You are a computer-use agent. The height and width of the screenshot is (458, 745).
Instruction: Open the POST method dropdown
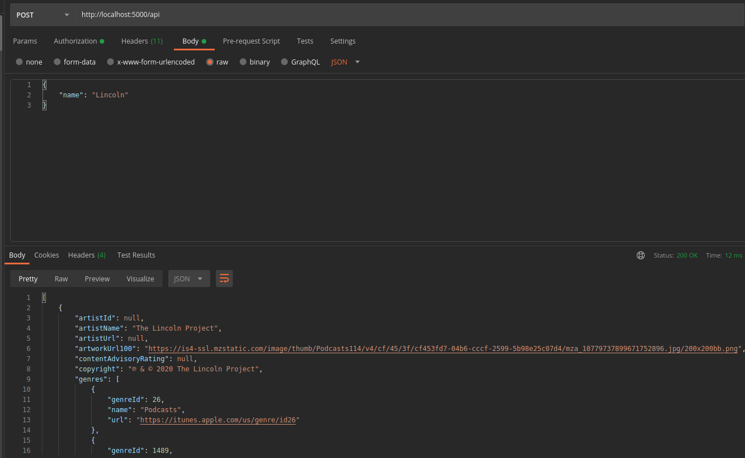pos(43,15)
